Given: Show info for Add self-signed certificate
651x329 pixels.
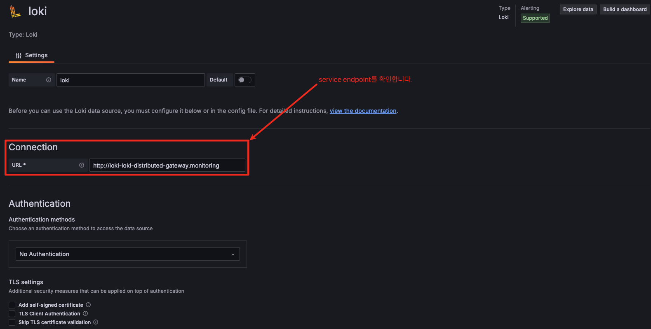Looking at the screenshot, I should [88, 305].
